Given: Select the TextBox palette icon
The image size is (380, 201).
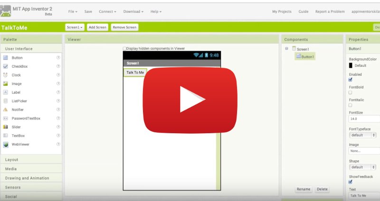Looking at the screenshot, I should coord(5,136).
